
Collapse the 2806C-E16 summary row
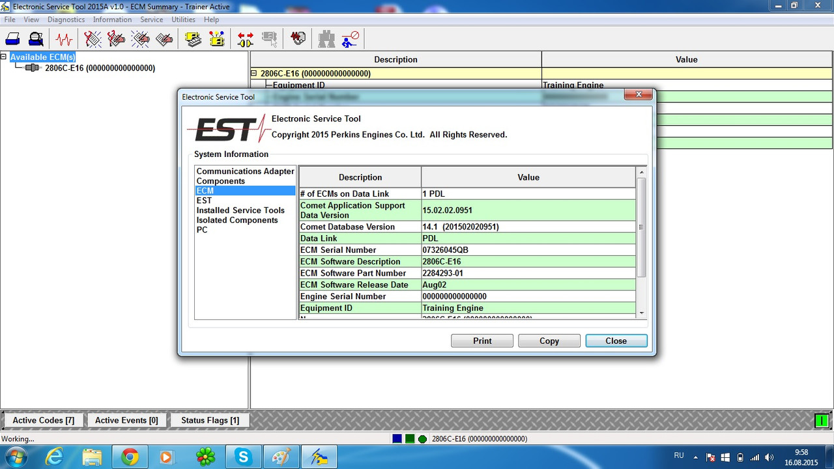coord(254,74)
